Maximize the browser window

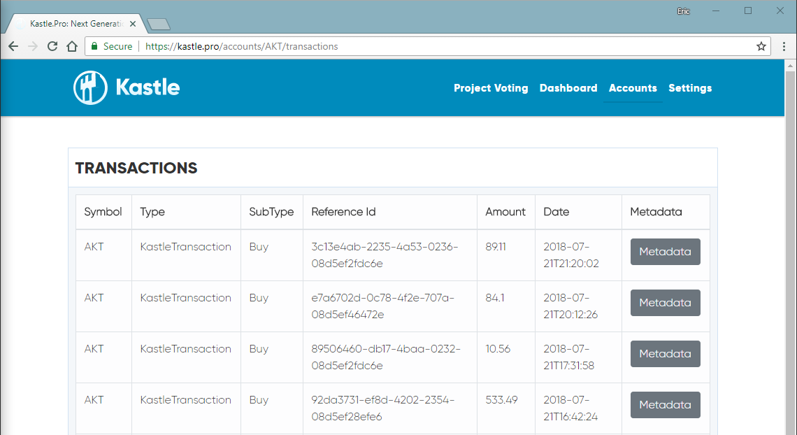747,10
